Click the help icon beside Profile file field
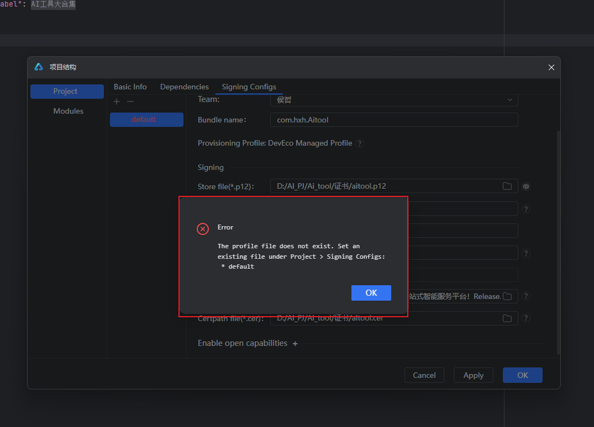The image size is (594, 427). point(527,296)
